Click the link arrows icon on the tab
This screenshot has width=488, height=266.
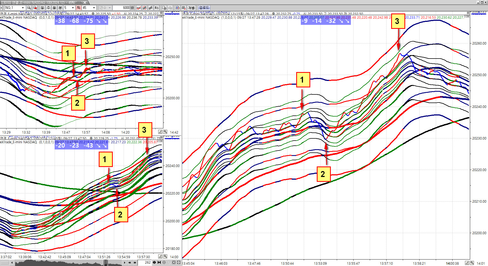tap(79, 2)
